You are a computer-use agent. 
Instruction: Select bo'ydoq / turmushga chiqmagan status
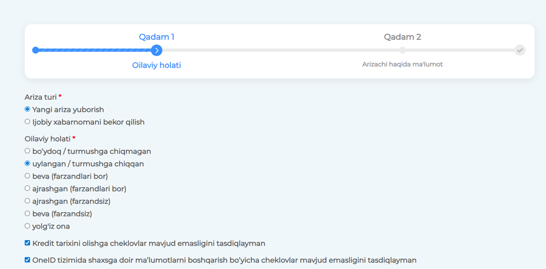(27, 151)
